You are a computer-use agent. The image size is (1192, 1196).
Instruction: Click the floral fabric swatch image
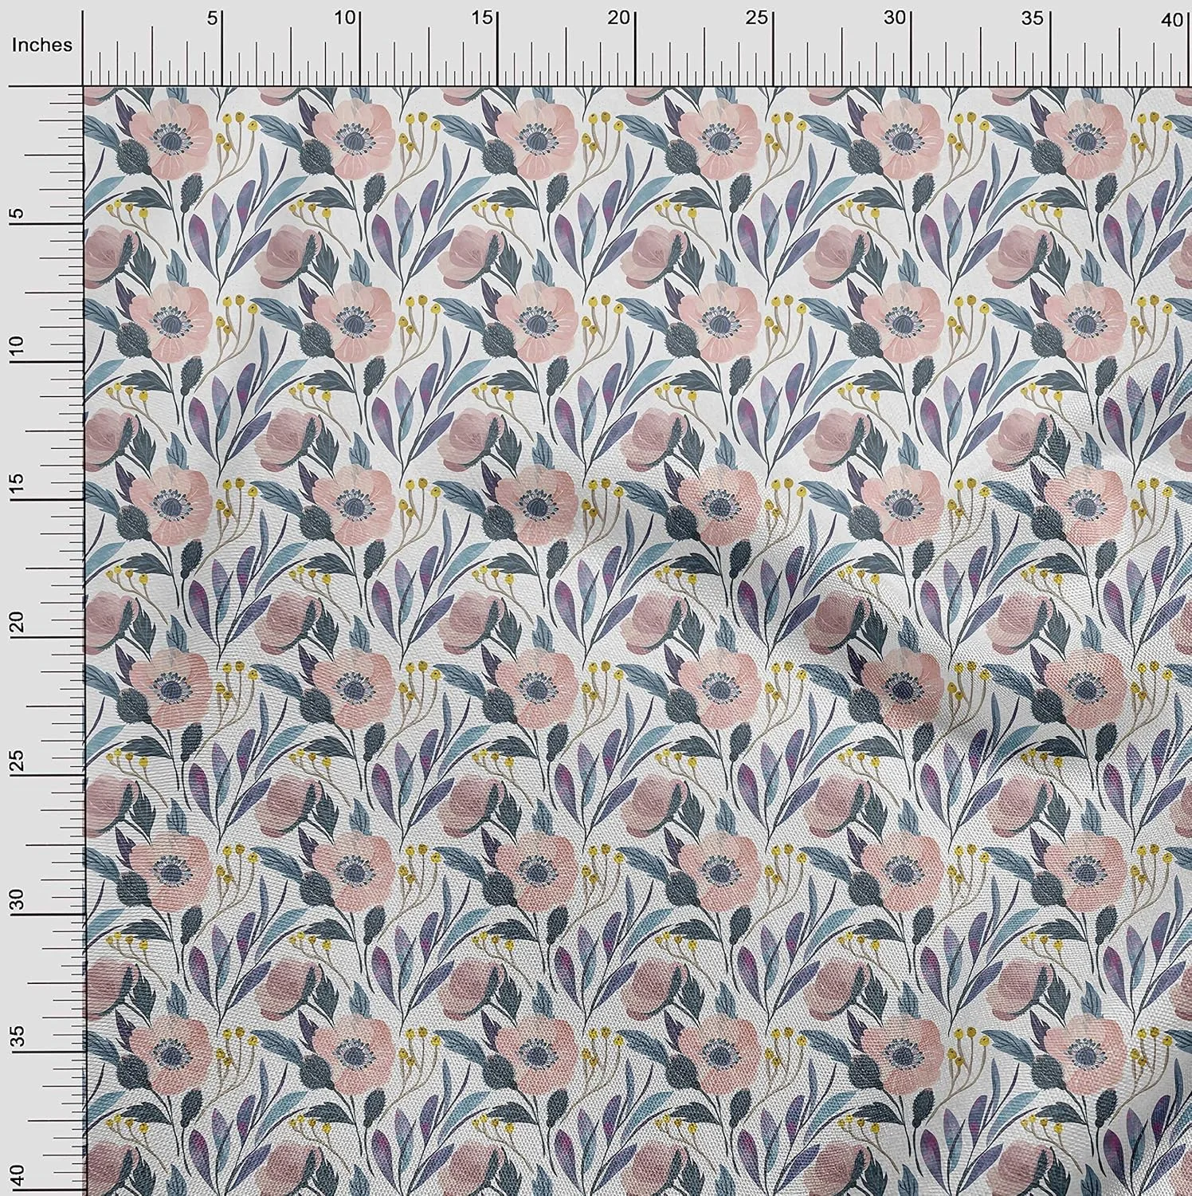pos(637,638)
